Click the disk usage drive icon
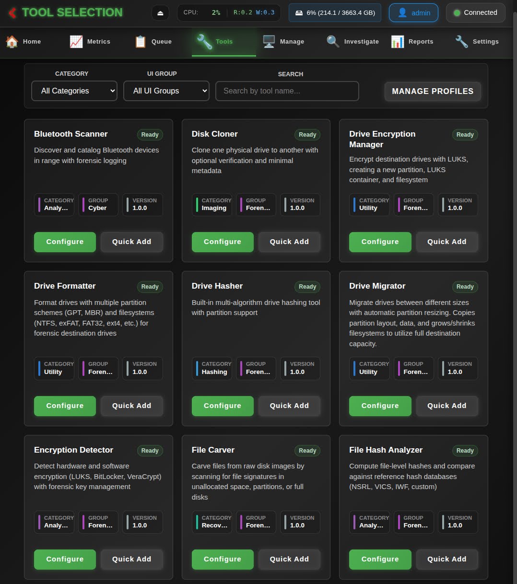The image size is (517, 584). 299,13
